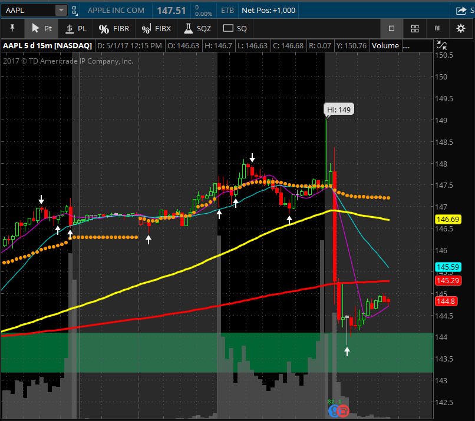Click the D: 5/1/17 12:15 PM readout
475x421 pixels.
click(x=130, y=46)
